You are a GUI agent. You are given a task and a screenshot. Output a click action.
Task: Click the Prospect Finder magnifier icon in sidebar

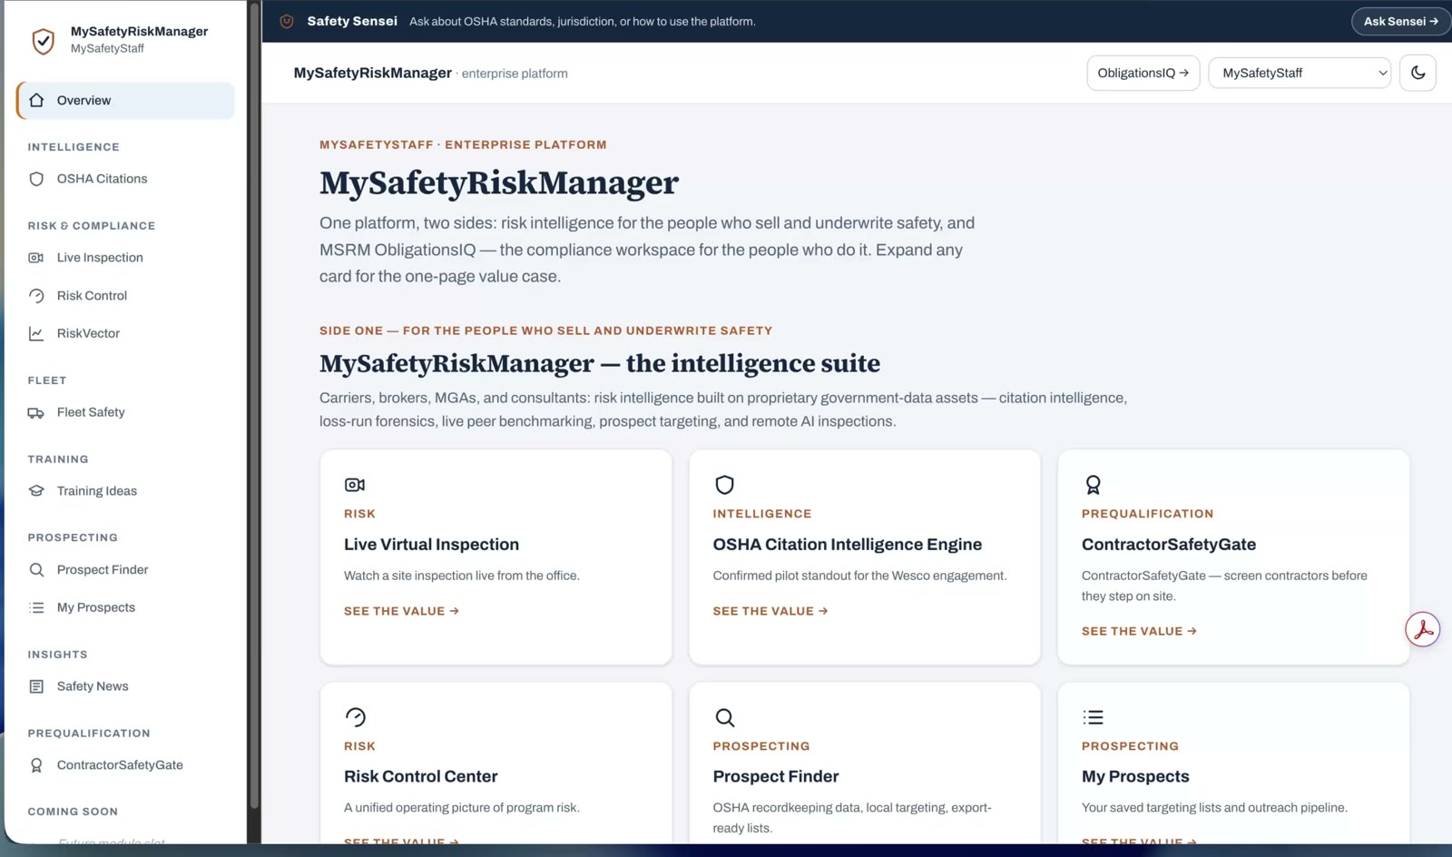36,570
